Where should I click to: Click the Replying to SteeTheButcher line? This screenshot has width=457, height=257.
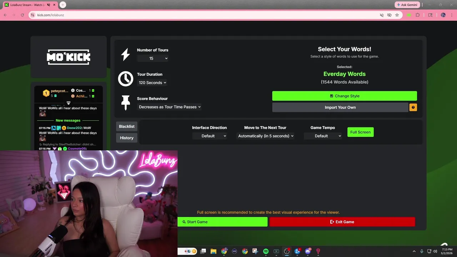67,145
